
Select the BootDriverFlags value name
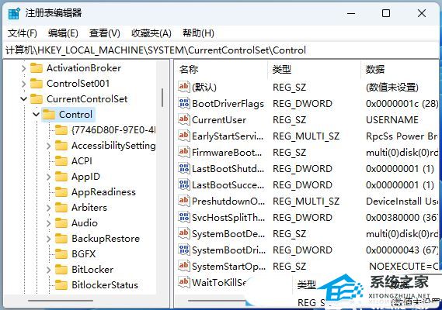[x=228, y=104]
